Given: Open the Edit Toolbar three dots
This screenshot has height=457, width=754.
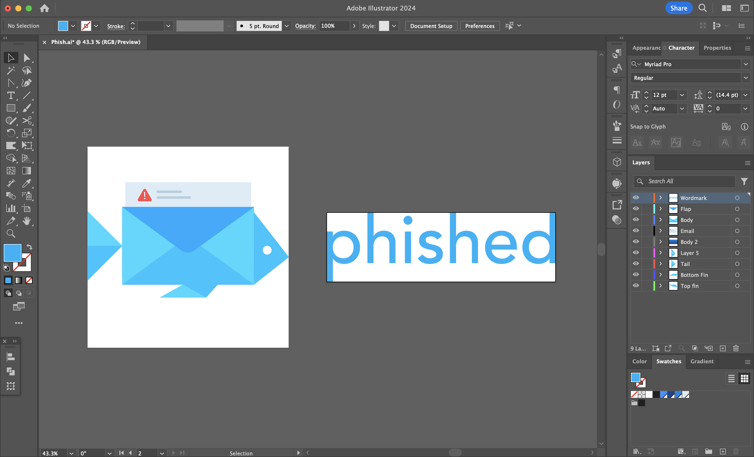Looking at the screenshot, I should 19,323.
